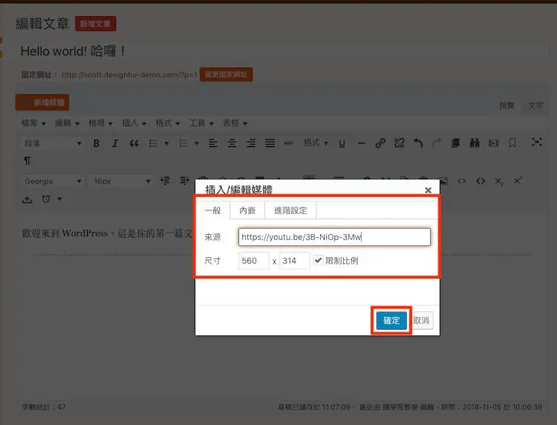This screenshot has width=557, height=425.
Task: Click the orange button beside the permalink
Action: pos(226,74)
